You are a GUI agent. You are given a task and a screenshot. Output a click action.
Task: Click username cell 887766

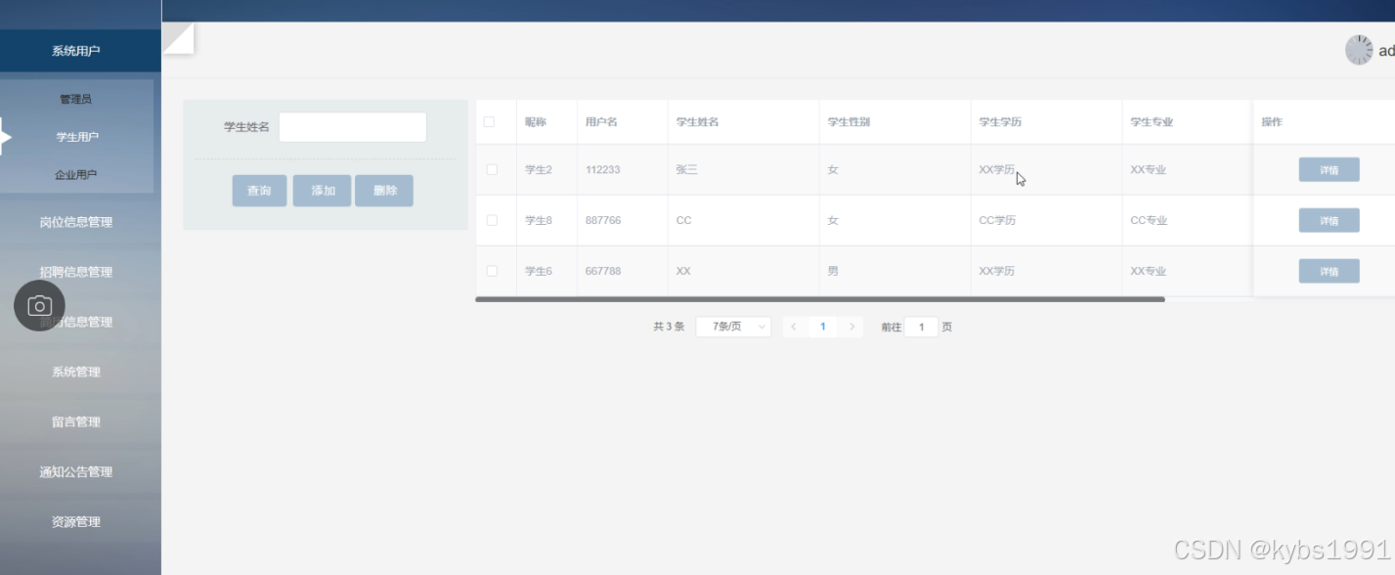[x=603, y=220]
